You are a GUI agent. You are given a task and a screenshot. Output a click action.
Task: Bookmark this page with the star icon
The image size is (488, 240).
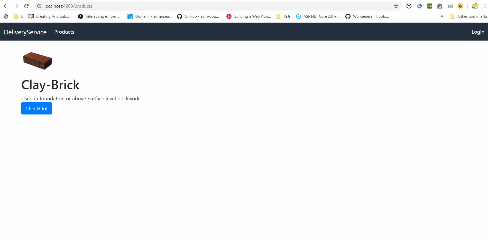[x=395, y=6]
